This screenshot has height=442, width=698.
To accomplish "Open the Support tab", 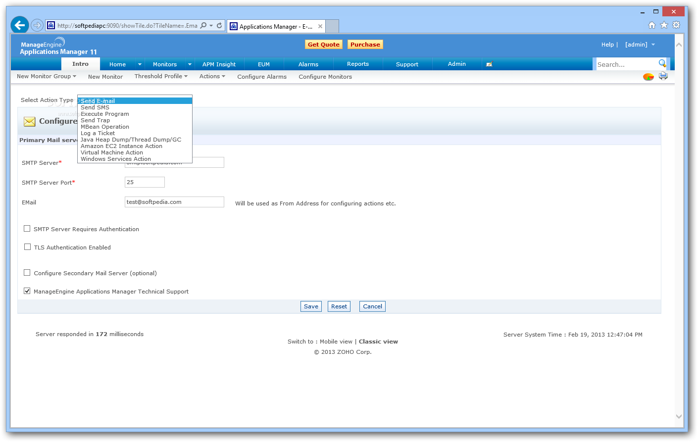I will click(407, 64).
